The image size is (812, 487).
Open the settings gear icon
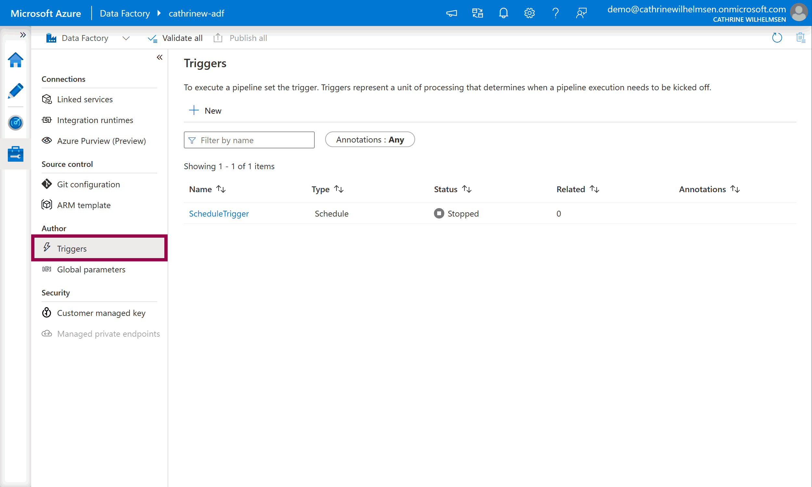pyautogui.click(x=529, y=13)
